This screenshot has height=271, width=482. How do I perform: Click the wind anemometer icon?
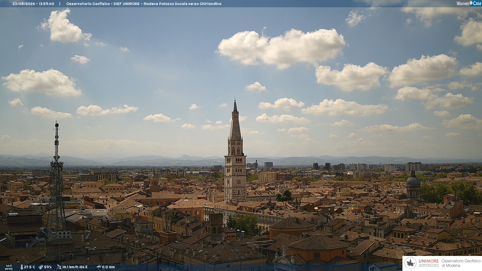click(x=59, y=267)
